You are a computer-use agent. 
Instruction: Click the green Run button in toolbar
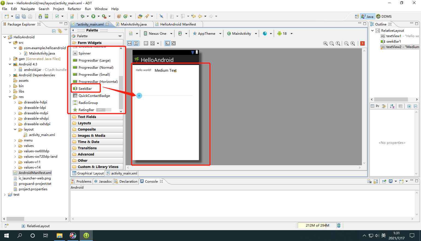coord(93,16)
